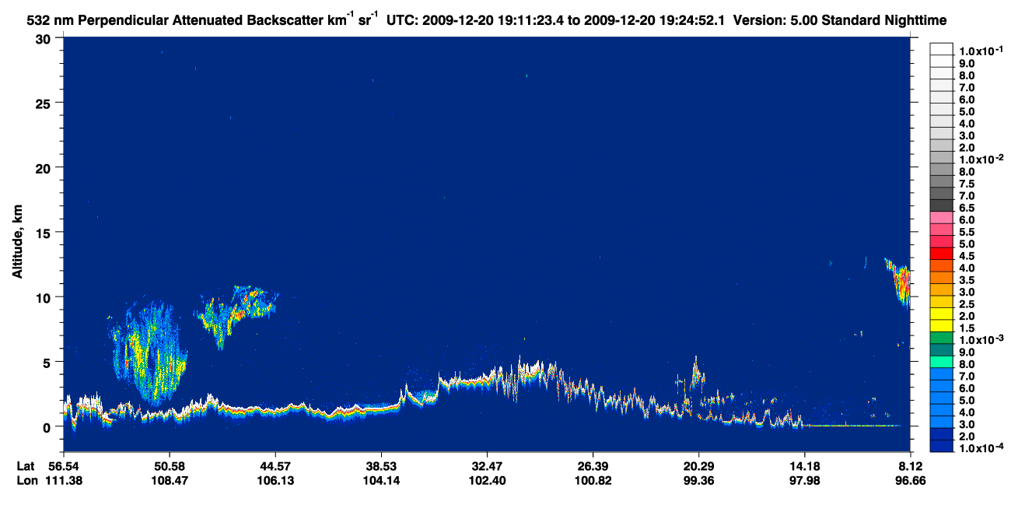The width and height of the screenshot is (1011, 519).
Task: Select the 1.0x10⁻⁴ colorbar label
Action: coord(981,449)
